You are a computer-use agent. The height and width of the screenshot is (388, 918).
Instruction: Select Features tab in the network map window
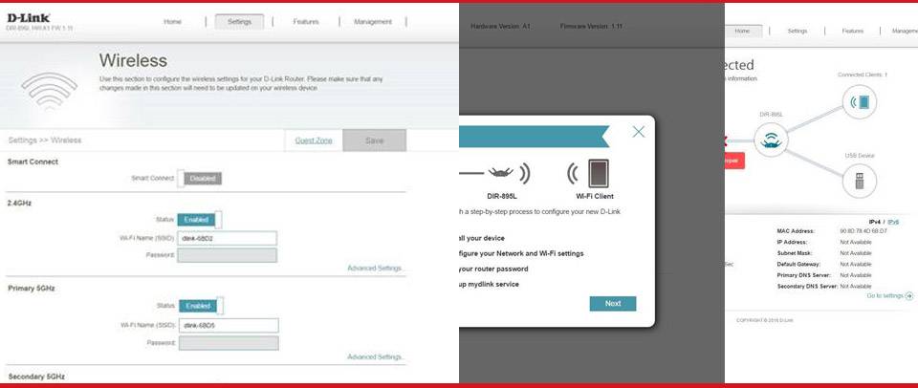tap(852, 31)
